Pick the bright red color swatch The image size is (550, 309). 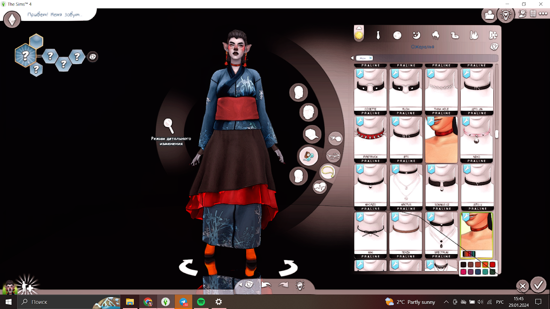[492, 264]
